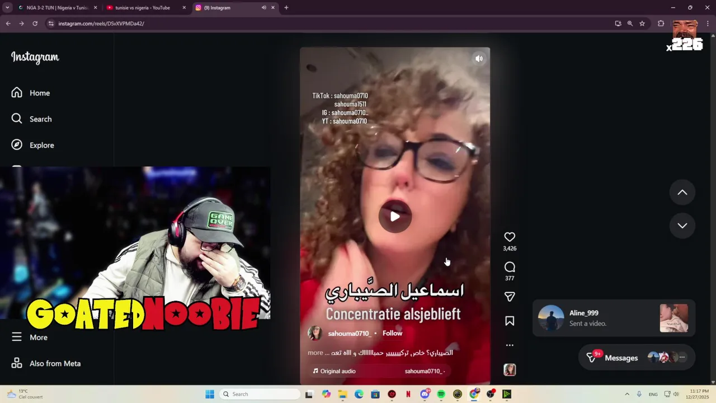The image size is (716, 403).
Task: Open the zoom control in address bar
Action: [630, 24]
